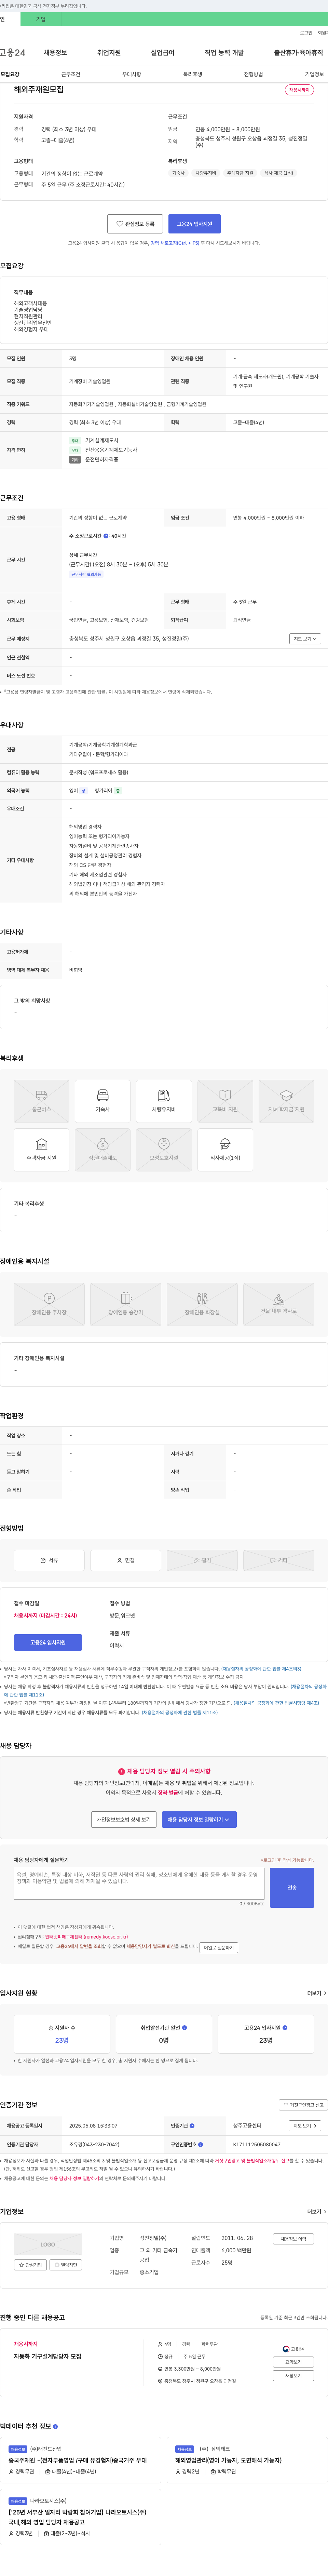
Task: Jump to the 근무조건 section tab
Action: point(71,74)
